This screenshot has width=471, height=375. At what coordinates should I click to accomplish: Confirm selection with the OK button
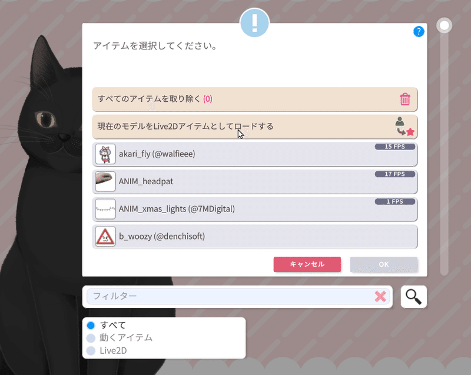pos(384,264)
